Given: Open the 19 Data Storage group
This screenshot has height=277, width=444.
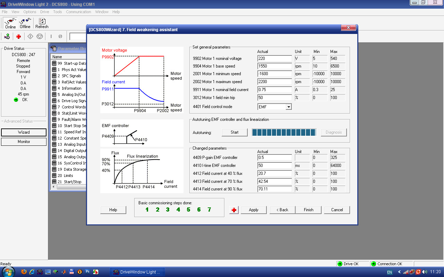Looking at the screenshot, I should tap(69, 169).
